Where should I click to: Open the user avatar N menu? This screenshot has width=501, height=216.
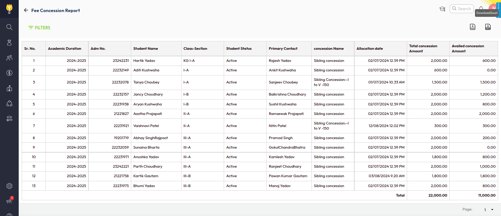pyautogui.click(x=492, y=9)
